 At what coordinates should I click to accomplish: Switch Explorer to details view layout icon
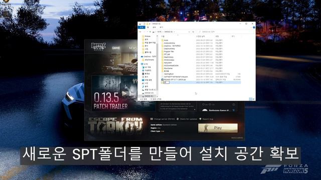pyautogui.click(x=250, y=99)
